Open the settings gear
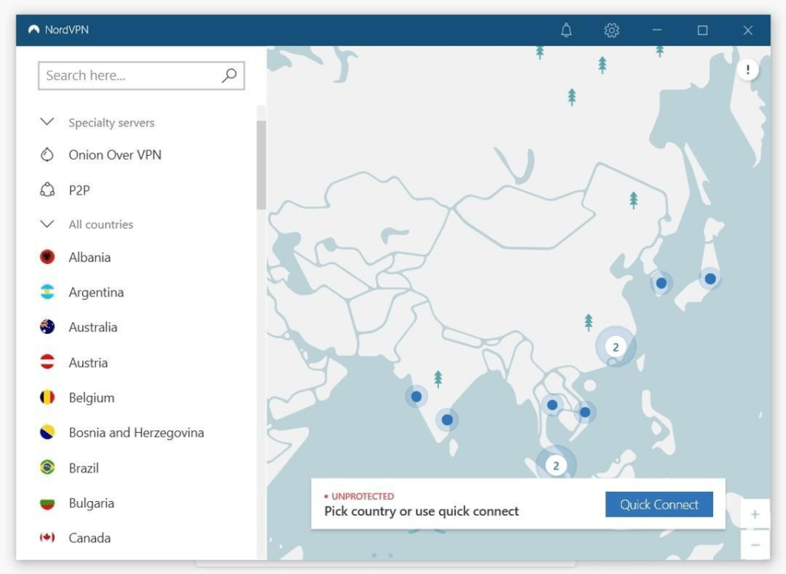The height and width of the screenshot is (574, 786). coord(611,31)
